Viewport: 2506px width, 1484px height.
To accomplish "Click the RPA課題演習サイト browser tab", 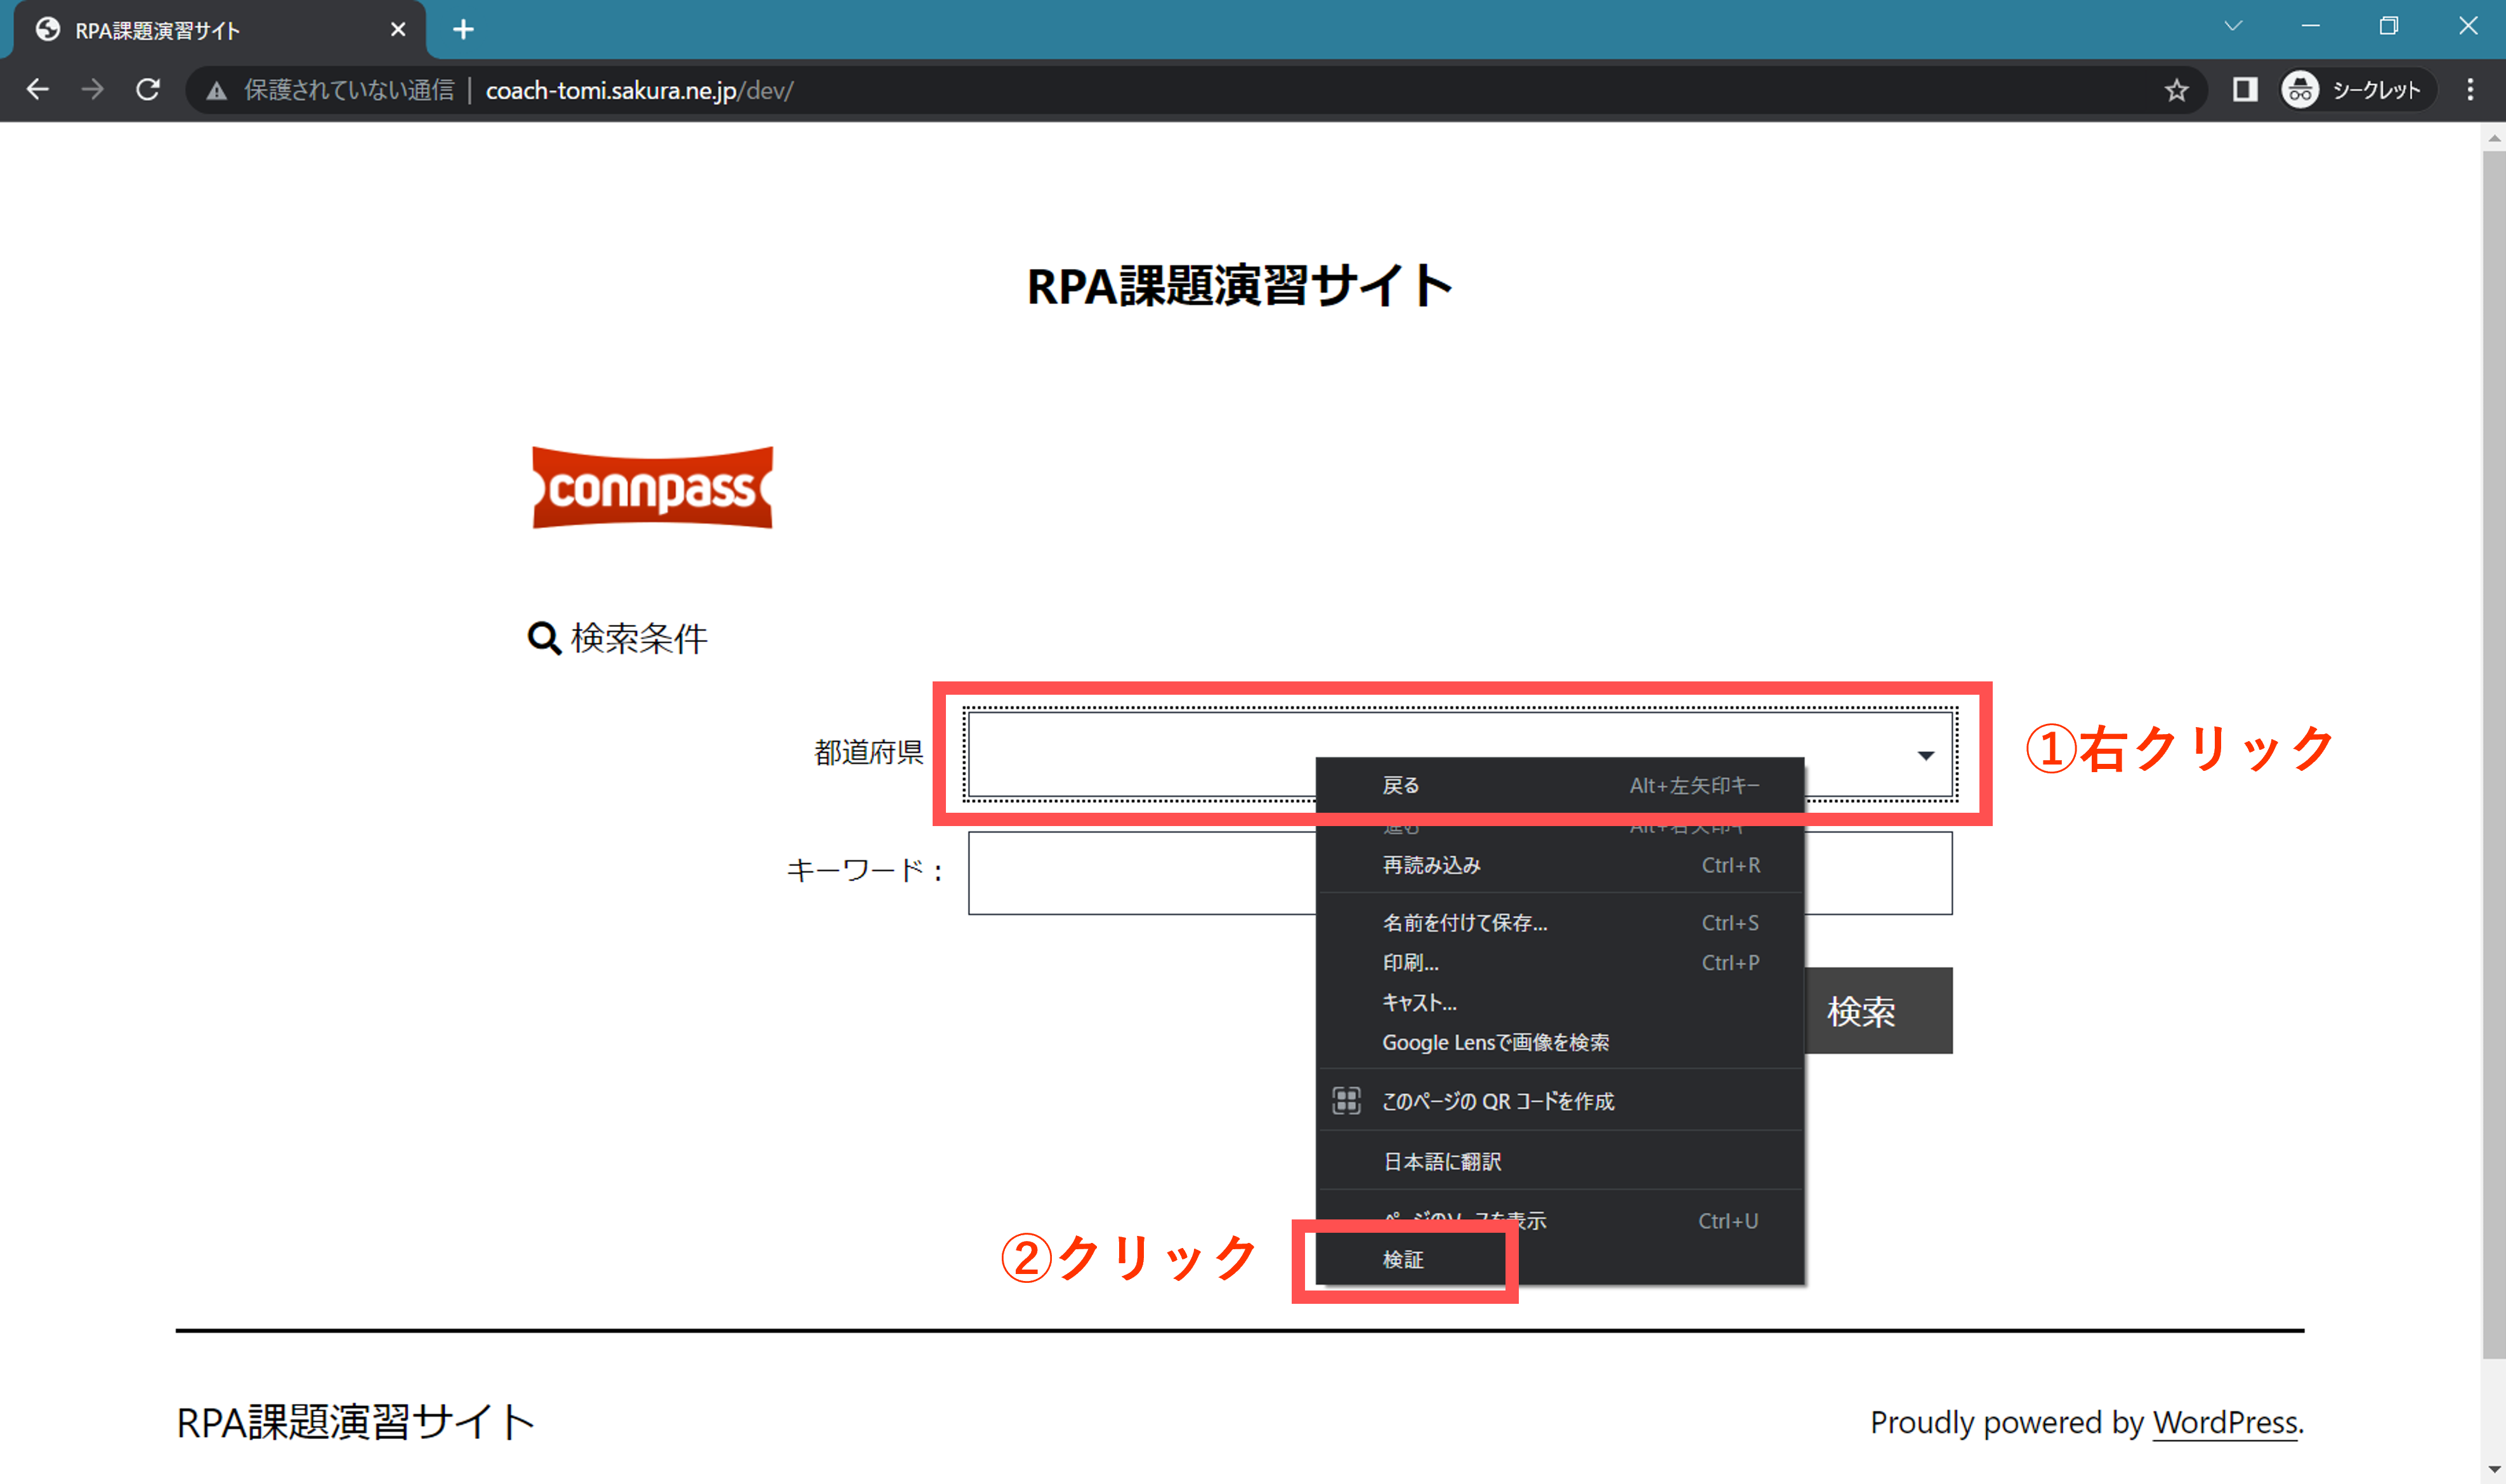I will [220, 30].
